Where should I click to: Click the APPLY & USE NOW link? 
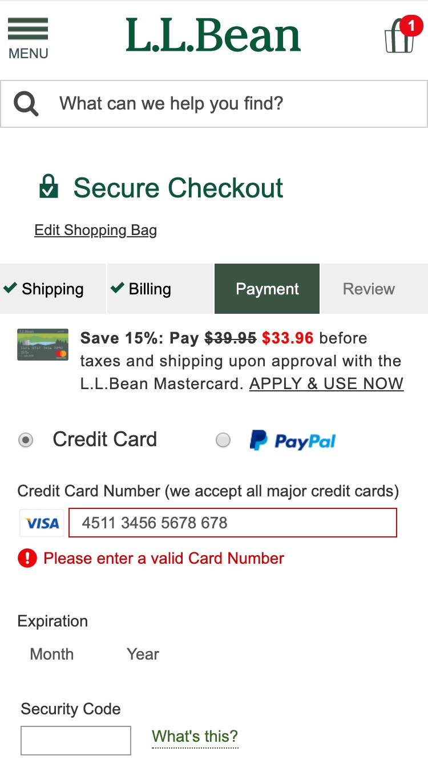click(x=326, y=383)
